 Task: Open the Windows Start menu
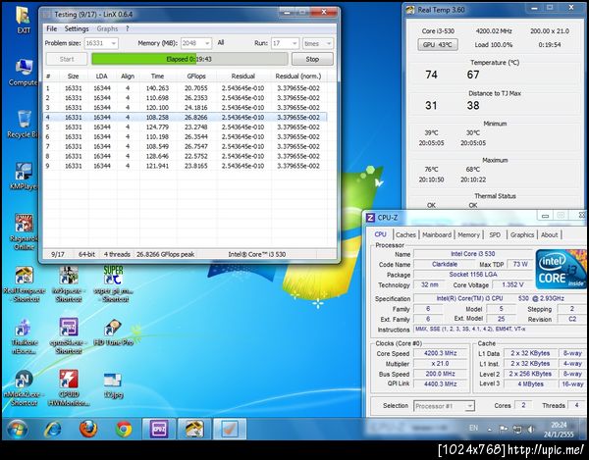[x=17, y=429]
